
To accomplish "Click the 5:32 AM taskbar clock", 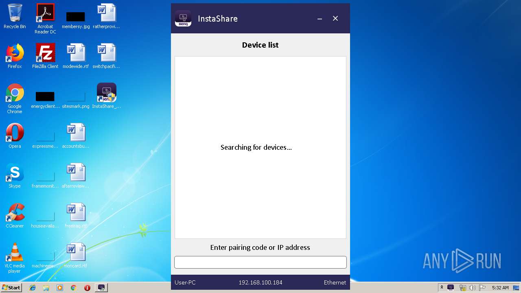I will click(500, 288).
